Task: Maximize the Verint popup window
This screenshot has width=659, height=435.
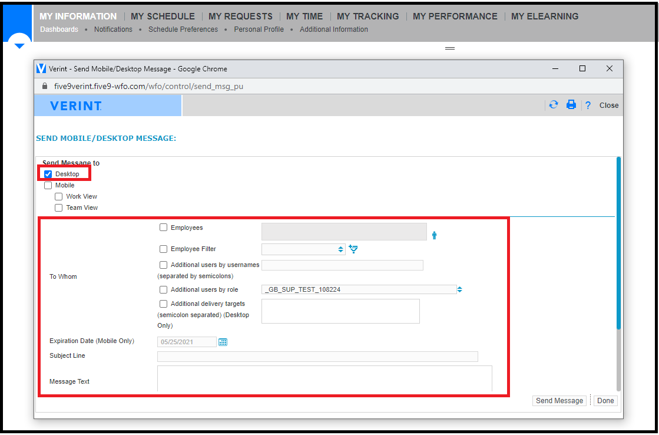Action: pos(582,68)
